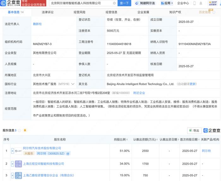Expand shareholder row for 上海乙蜂投资管理合伙企业

coord(12,175)
